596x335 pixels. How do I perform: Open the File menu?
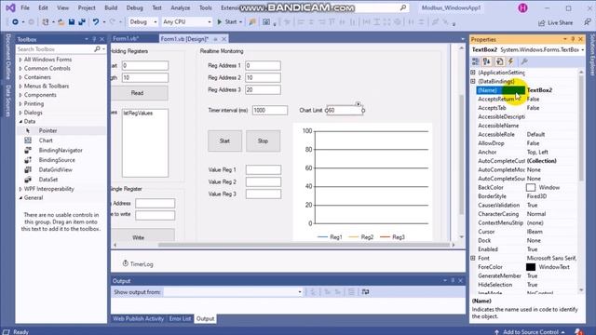pos(25,7)
